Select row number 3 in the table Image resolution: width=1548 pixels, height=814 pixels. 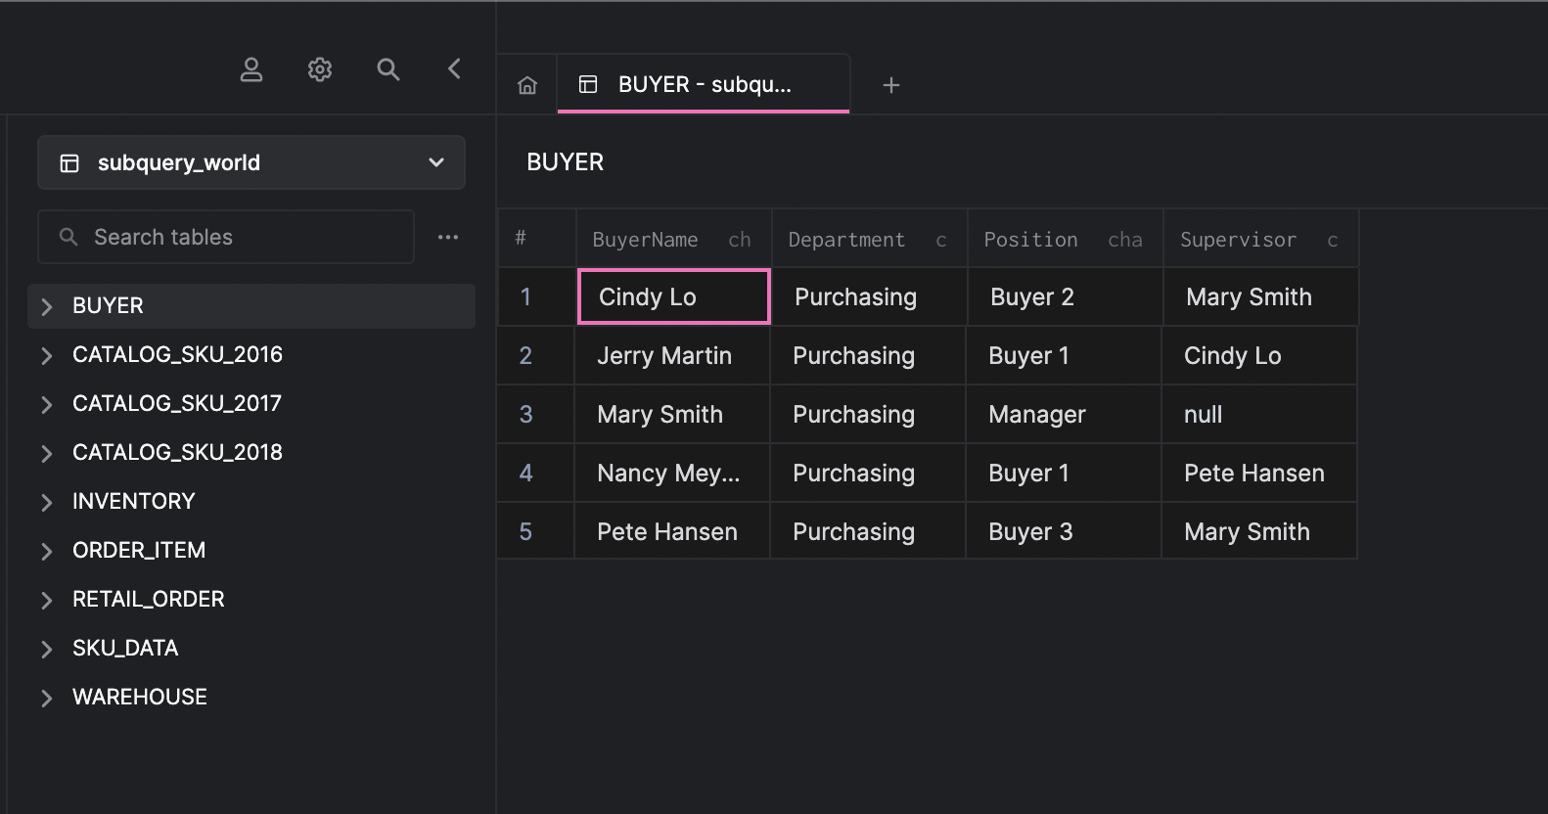tap(525, 414)
